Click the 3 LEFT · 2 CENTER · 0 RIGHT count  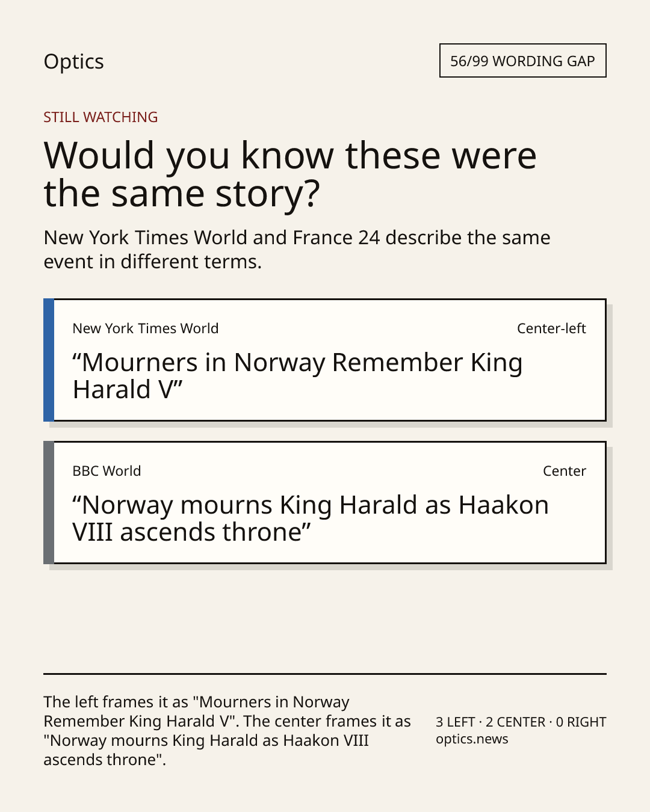pyautogui.click(x=521, y=722)
